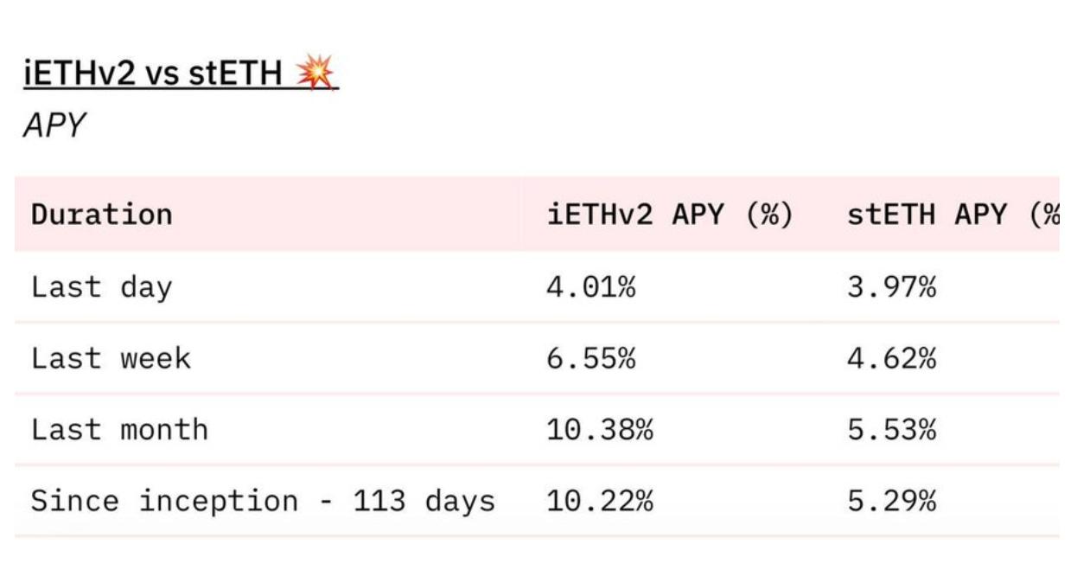This screenshot has width=1077, height=564.
Task: Select the 5.53% stETH cell
Action: pos(892,430)
